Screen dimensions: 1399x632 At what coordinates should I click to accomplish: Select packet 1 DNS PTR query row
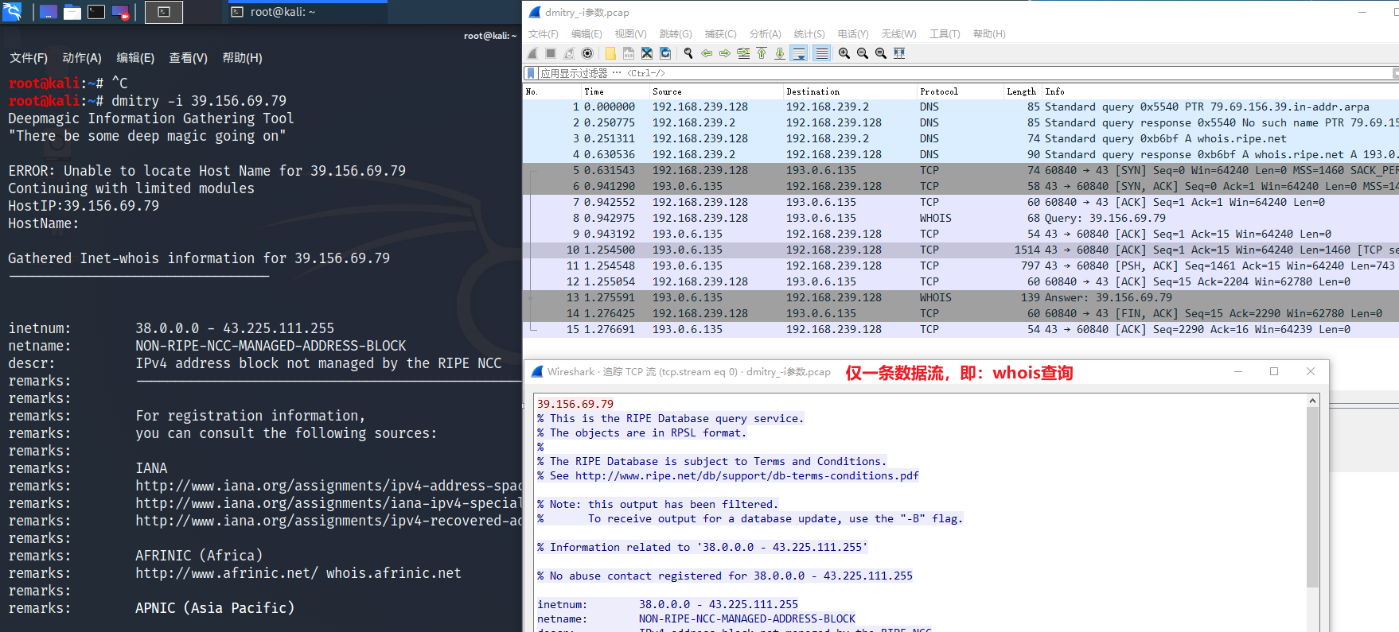(961, 107)
